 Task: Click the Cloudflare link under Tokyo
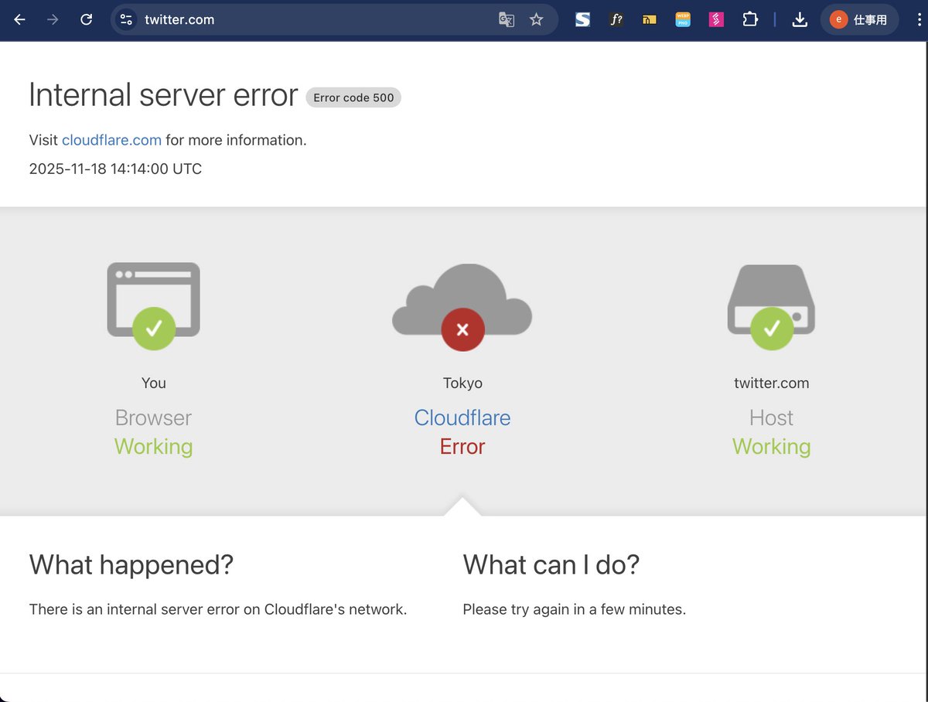point(462,417)
